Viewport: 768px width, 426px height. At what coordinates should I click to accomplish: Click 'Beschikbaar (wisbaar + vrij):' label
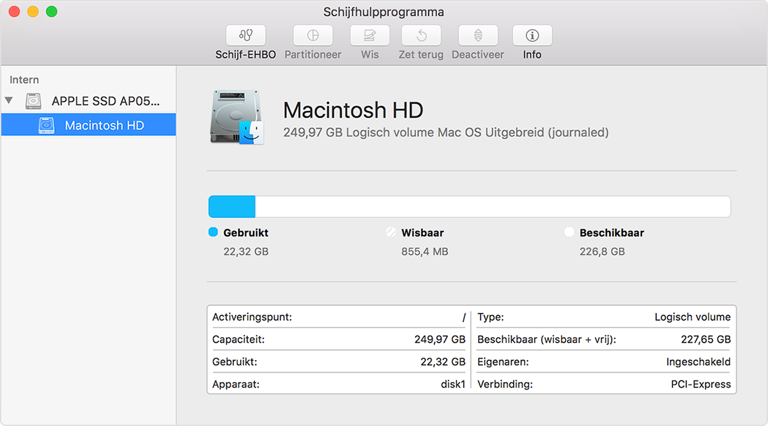[547, 339]
